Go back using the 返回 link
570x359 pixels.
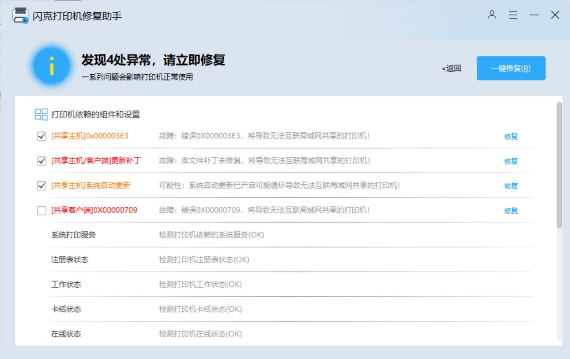tap(451, 68)
